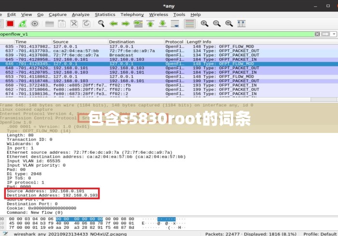Select packet 637 from ca:a2:04:ea:57:bb
This screenshot has width=338, height=236.
coord(169,51)
